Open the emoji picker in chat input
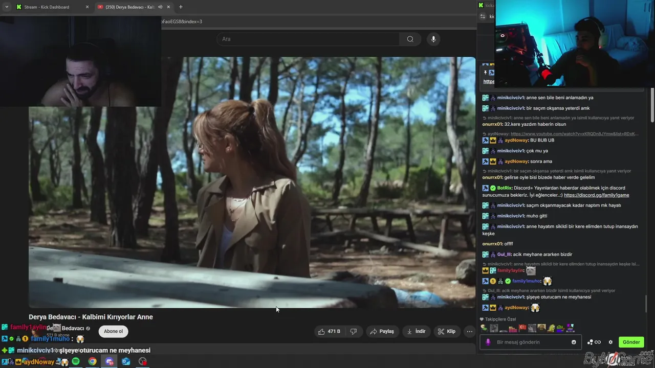 pos(574,342)
